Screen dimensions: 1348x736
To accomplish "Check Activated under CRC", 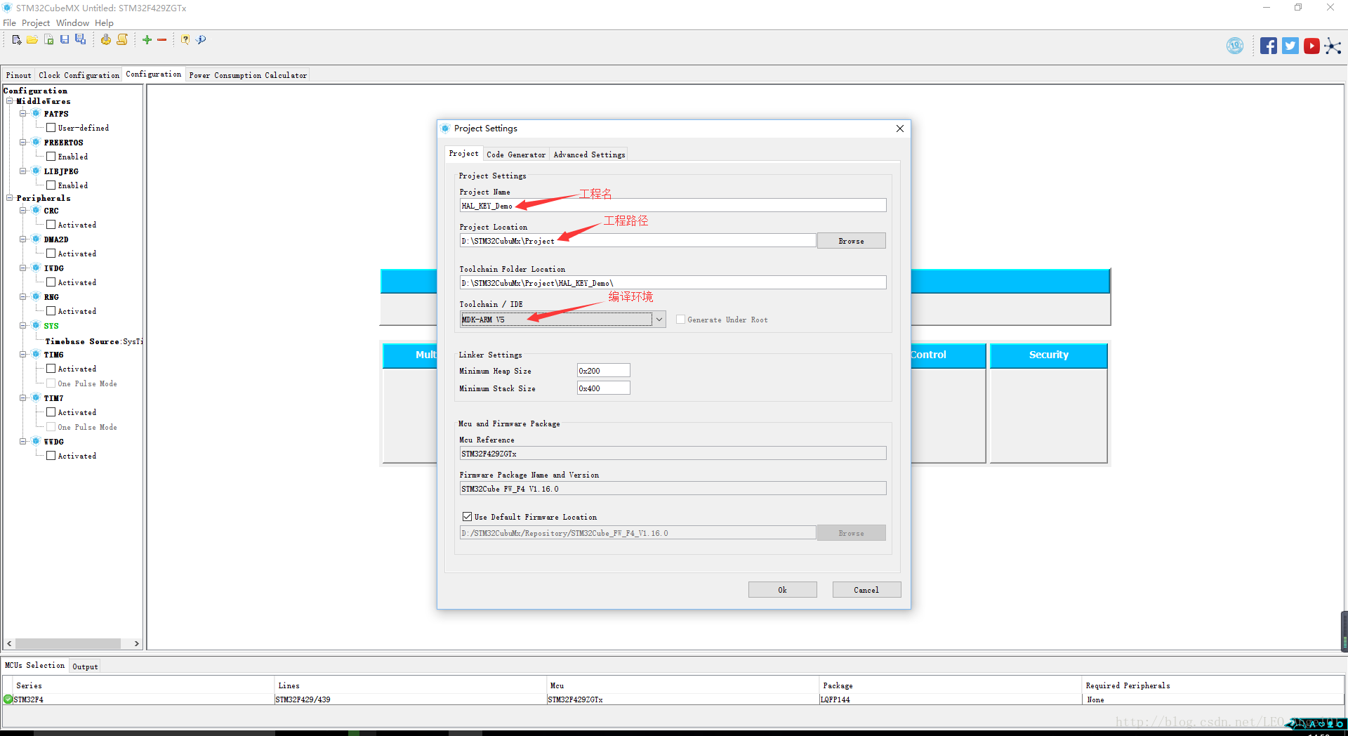I will pos(51,225).
